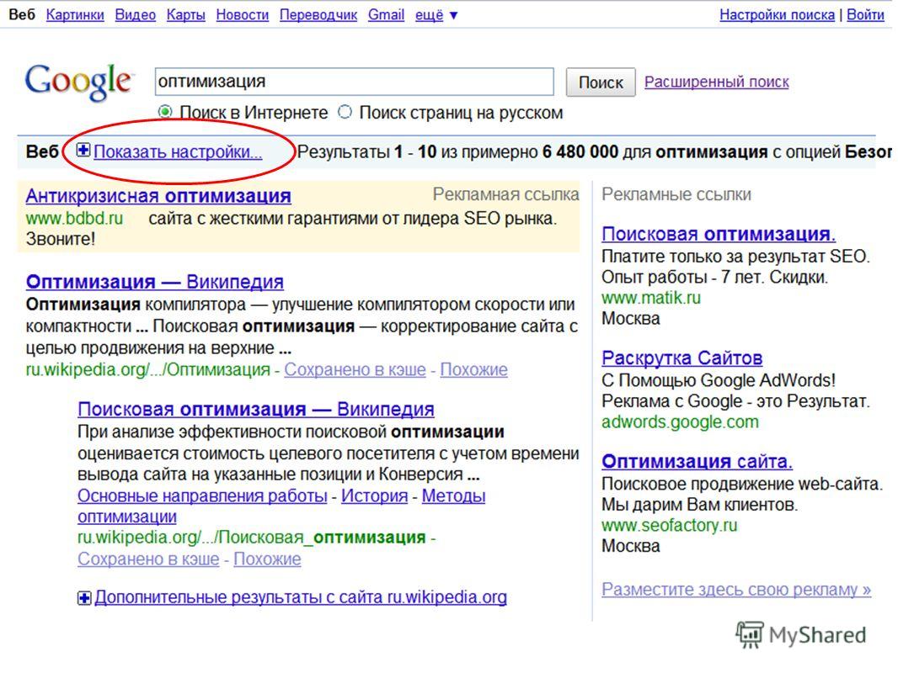
Task: Select Поиск страниц на русском radio button
Action: [345, 112]
